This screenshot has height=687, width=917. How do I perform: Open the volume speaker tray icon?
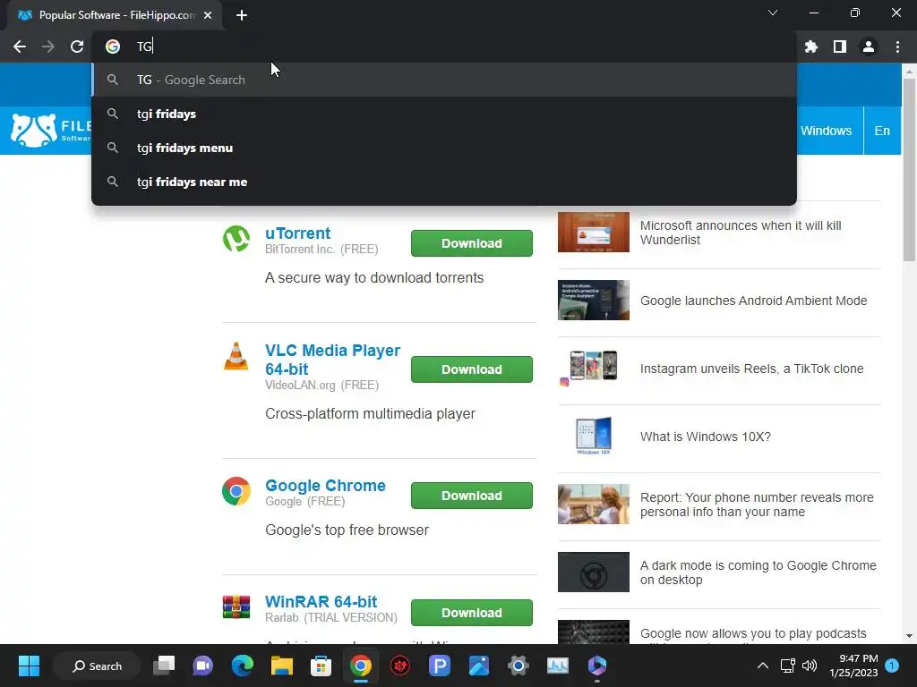pos(810,666)
